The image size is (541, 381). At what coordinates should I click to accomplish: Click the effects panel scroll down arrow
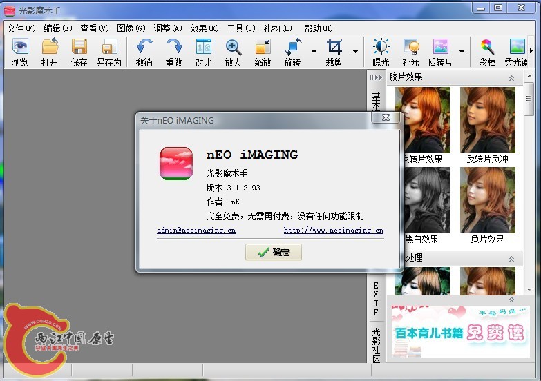[529, 290]
